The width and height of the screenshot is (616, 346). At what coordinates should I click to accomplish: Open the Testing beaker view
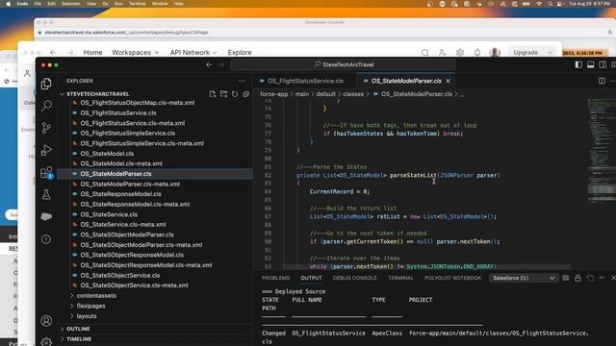coord(46,194)
